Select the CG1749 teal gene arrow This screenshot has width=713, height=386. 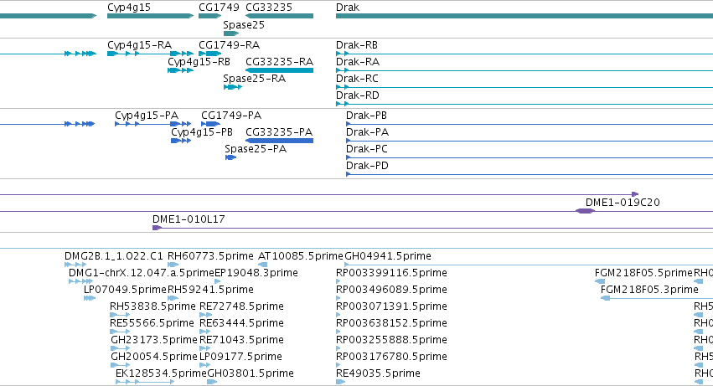pyautogui.click(x=209, y=16)
